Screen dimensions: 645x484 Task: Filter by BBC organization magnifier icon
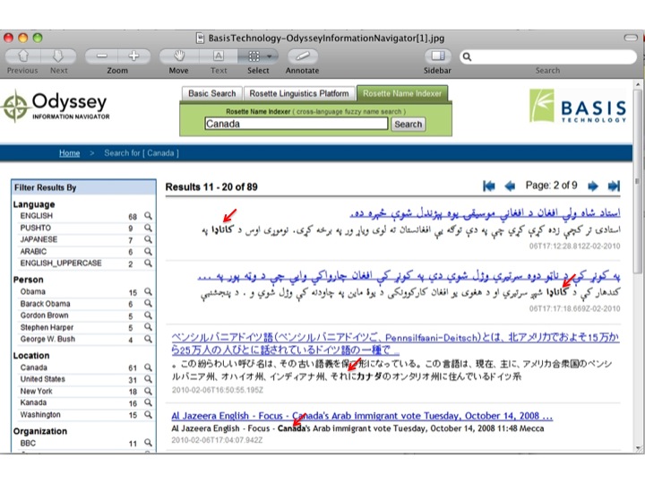tap(148, 443)
